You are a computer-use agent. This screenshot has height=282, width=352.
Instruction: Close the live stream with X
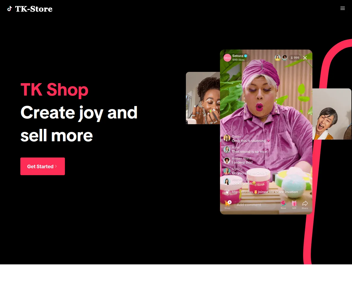(305, 58)
